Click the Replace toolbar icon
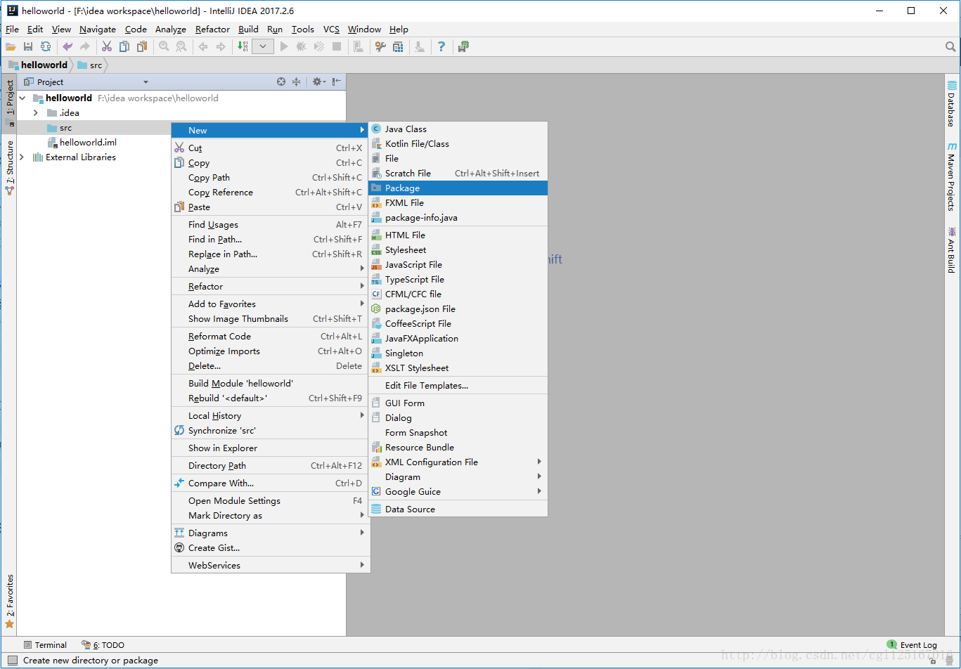961x669 pixels. [x=181, y=46]
